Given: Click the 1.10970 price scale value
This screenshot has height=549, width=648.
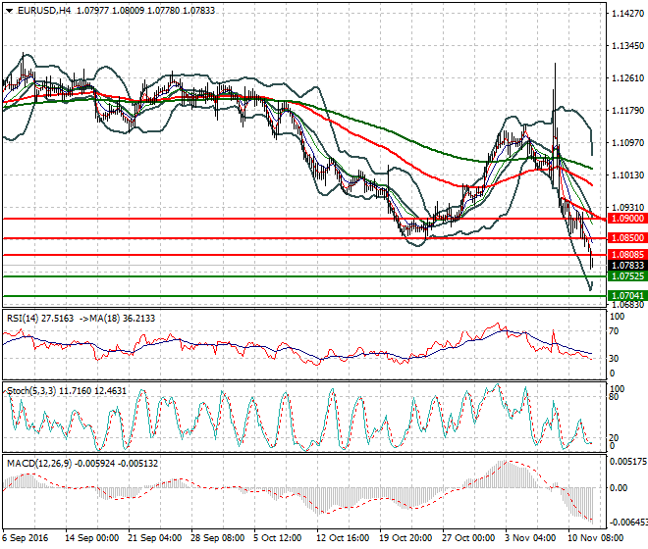Looking at the screenshot, I should pos(627,143).
